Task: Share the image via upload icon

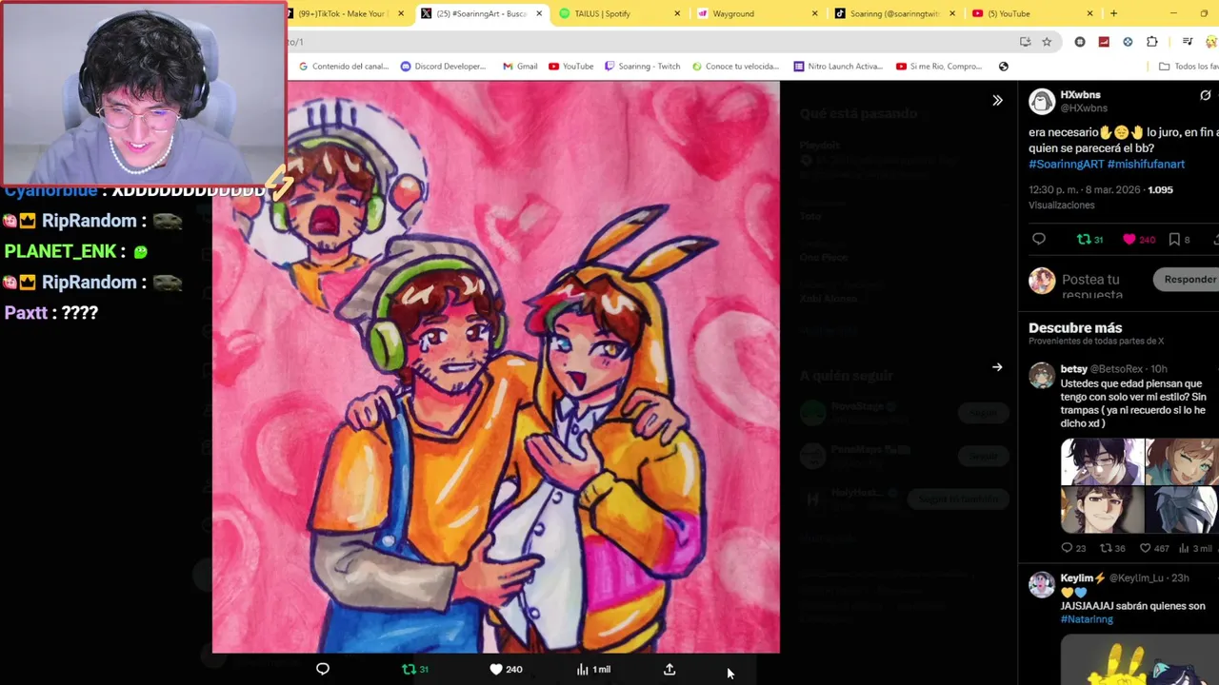Action: tap(669, 669)
